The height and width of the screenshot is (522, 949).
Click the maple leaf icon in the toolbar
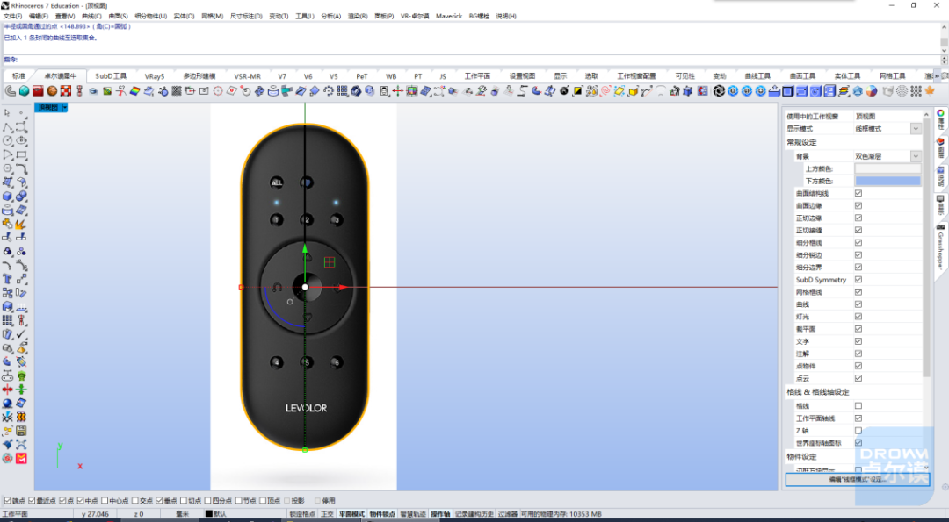(930, 91)
